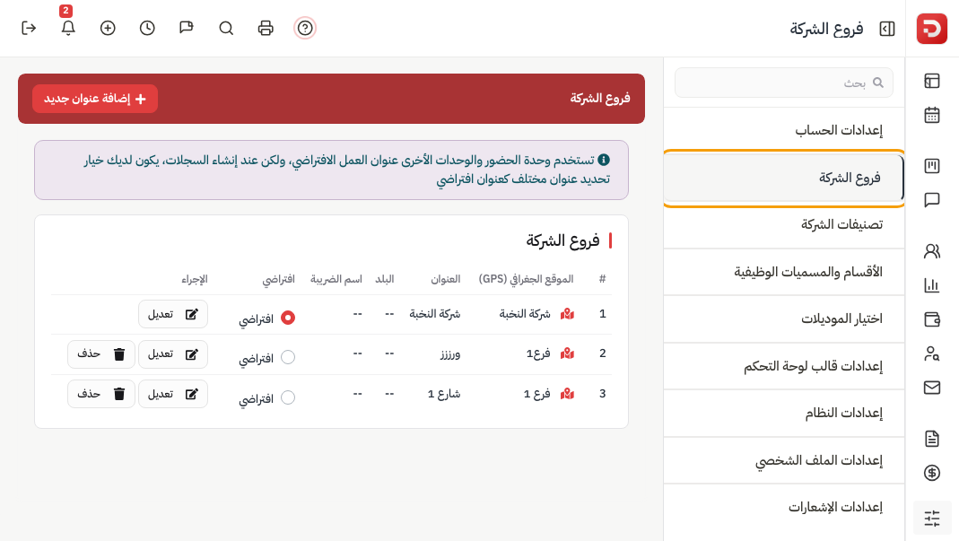Open the help question-mark icon
This screenshot has height=541, width=959.
click(x=305, y=28)
